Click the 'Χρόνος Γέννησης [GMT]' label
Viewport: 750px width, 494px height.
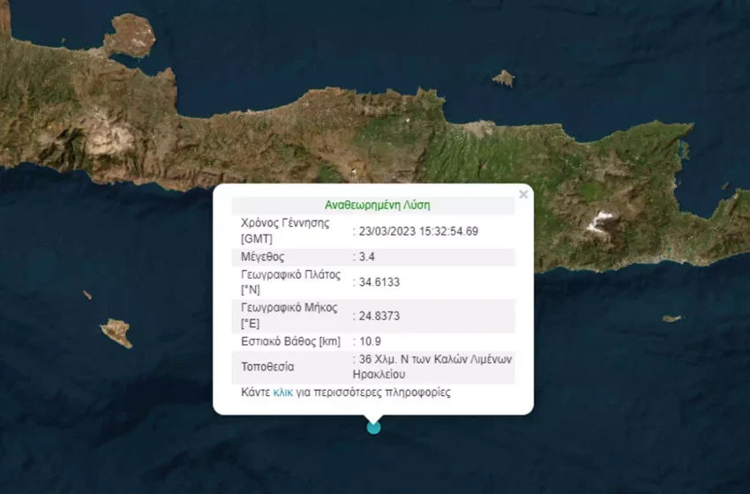[285, 231]
